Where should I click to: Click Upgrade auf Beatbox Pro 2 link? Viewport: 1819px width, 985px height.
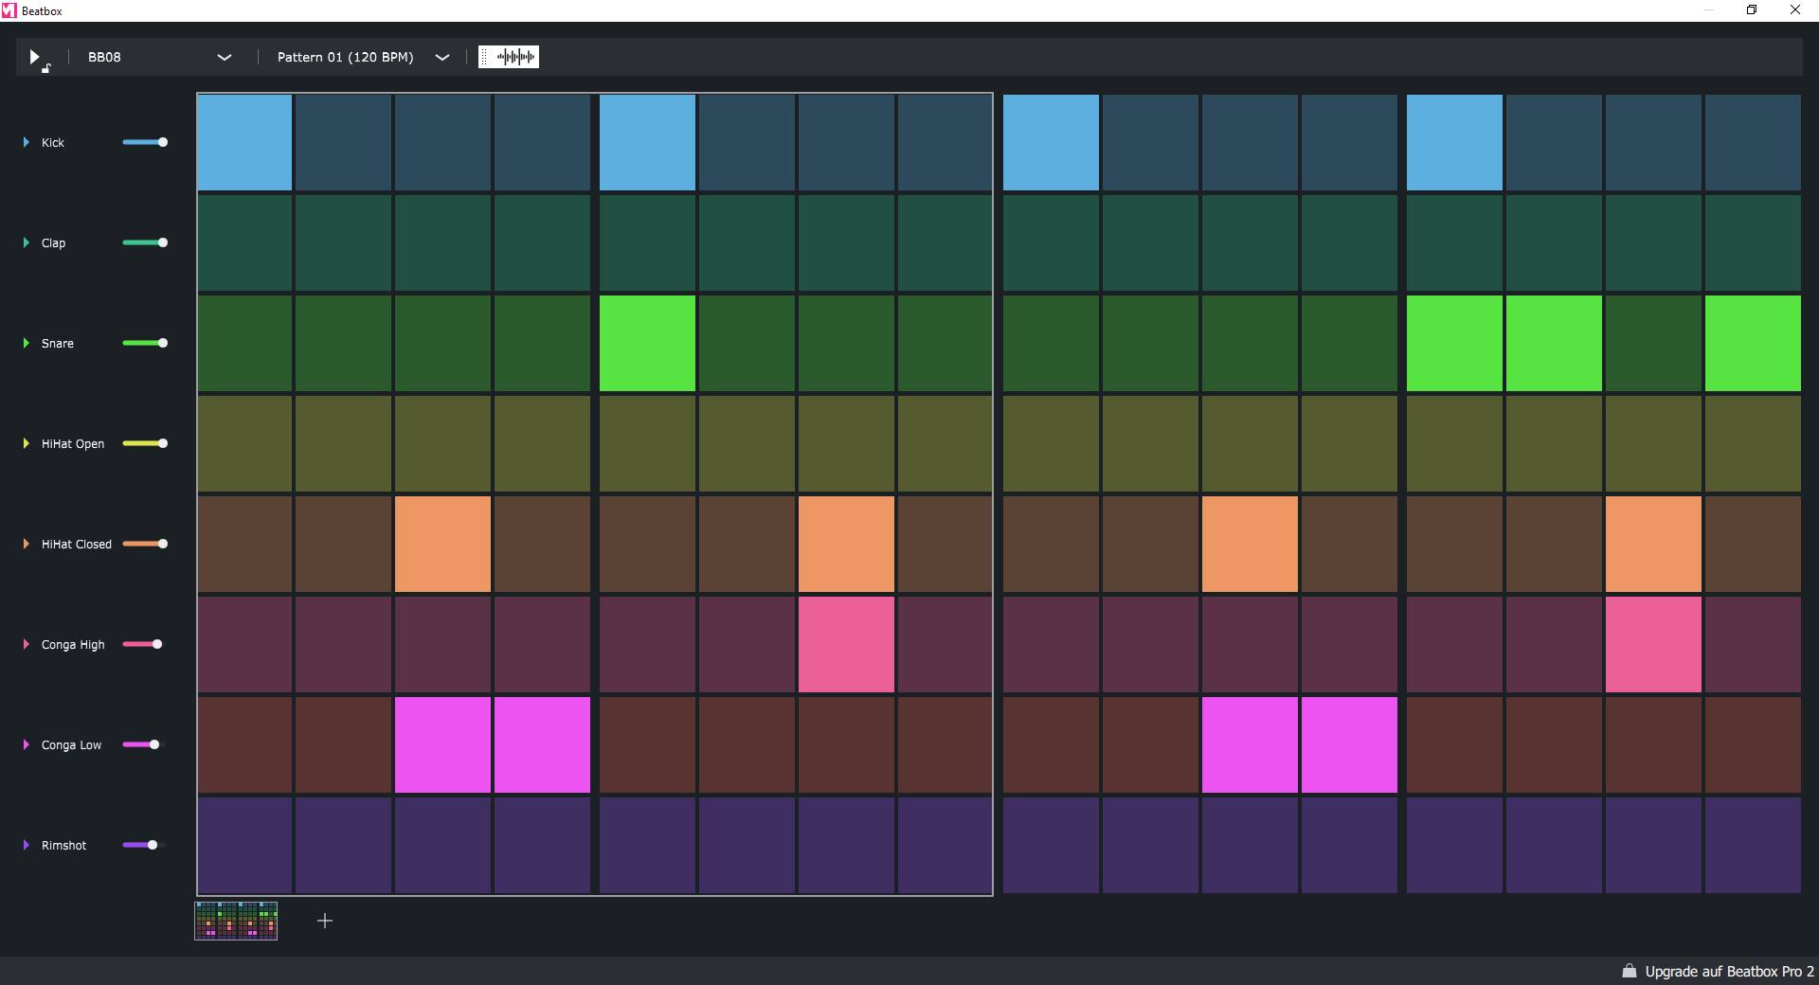point(1729,972)
